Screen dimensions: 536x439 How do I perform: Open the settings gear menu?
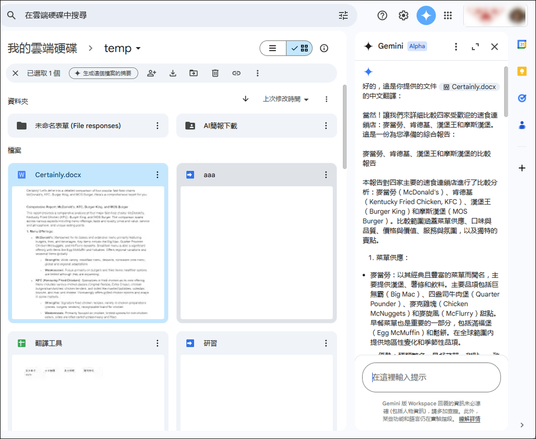404,15
